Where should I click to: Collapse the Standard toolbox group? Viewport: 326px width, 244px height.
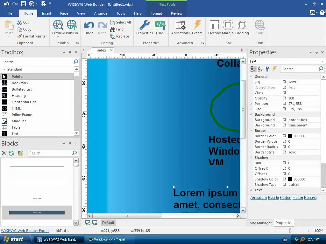[x=4, y=69]
